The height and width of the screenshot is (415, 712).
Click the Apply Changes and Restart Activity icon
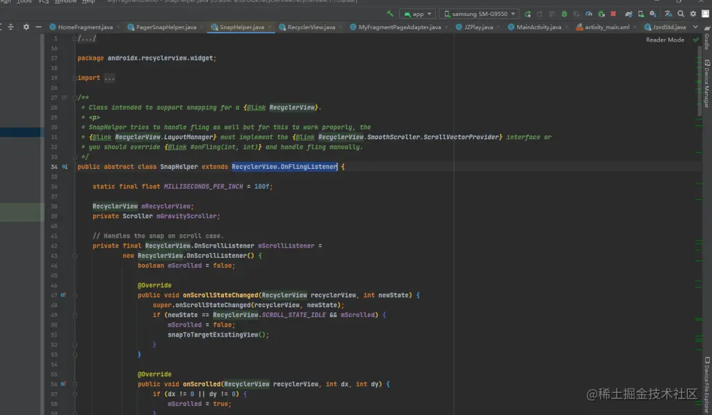pyautogui.click(x=540, y=14)
